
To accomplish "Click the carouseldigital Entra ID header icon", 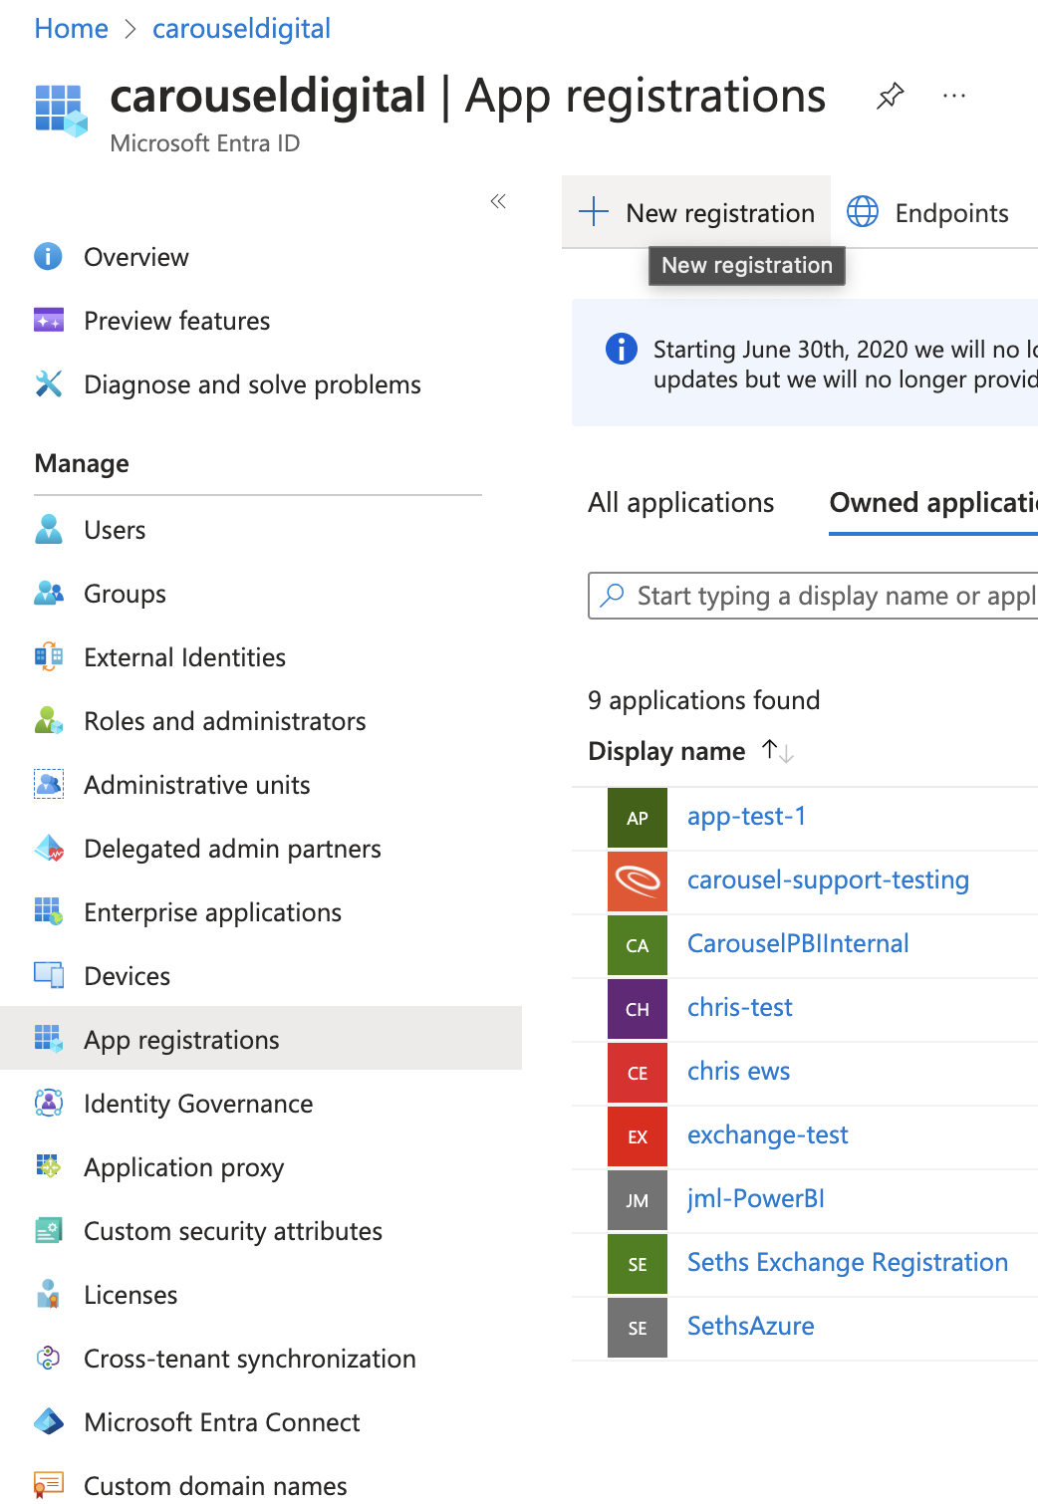I will 61,110.
